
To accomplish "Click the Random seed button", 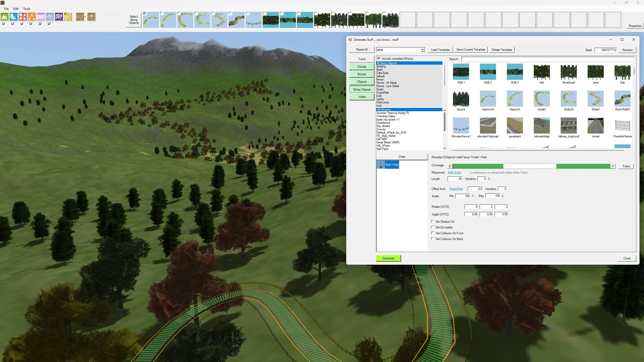I will point(627,50).
